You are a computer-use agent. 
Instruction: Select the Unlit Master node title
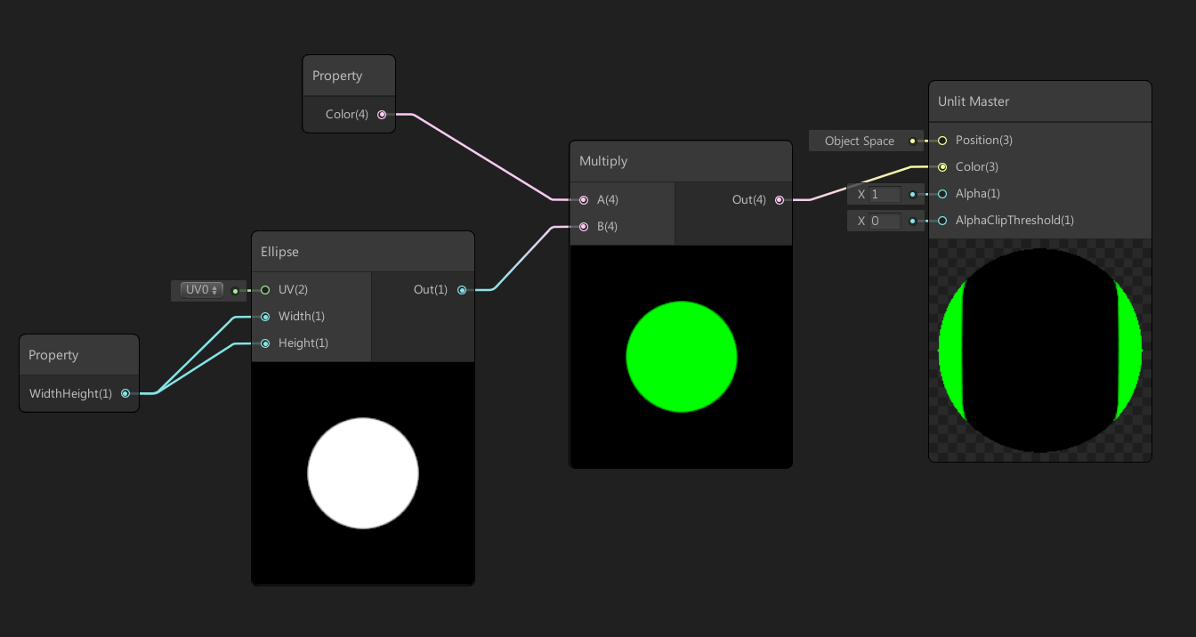pos(975,101)
